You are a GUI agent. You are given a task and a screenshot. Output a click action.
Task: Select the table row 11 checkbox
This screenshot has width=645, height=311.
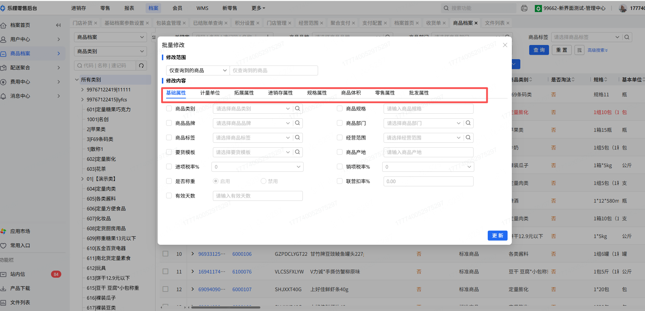tap(165, 272)
